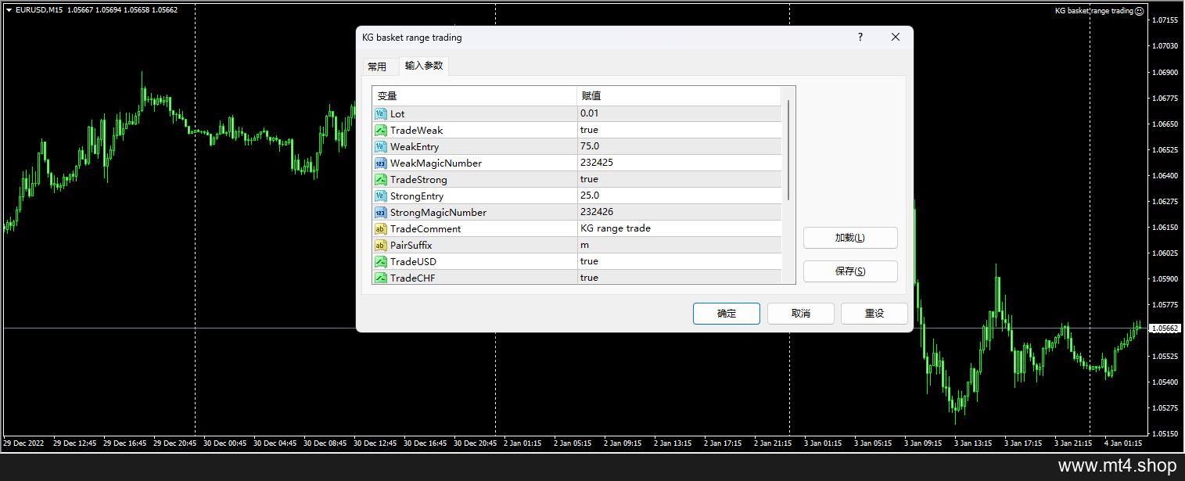Click the 赋值 column header
This screenshot has width=1185, height=481.
click(679, 96)
